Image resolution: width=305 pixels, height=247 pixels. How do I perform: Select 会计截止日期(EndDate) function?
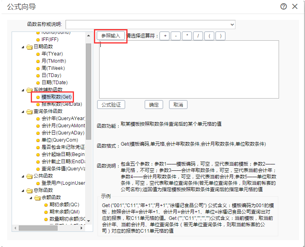64,162
